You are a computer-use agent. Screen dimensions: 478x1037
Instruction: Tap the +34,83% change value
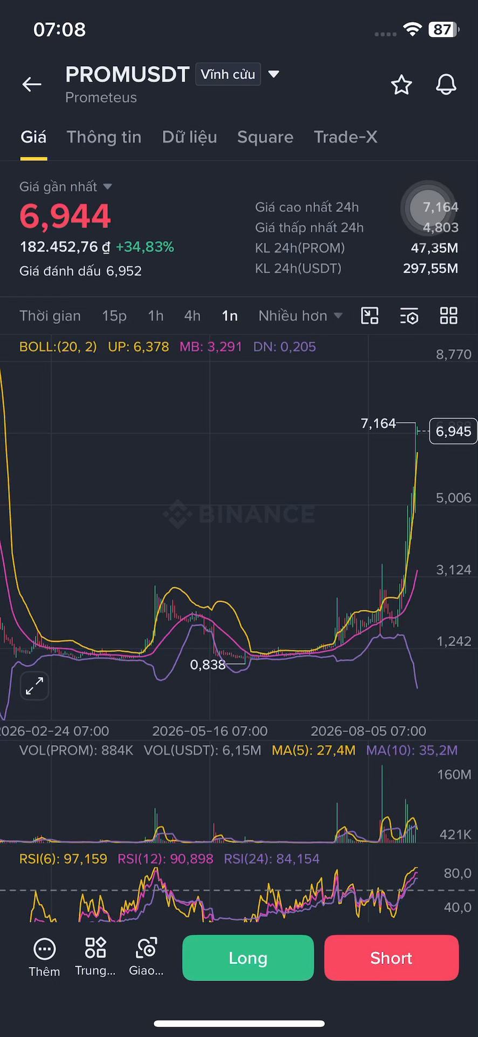[145, 247]
